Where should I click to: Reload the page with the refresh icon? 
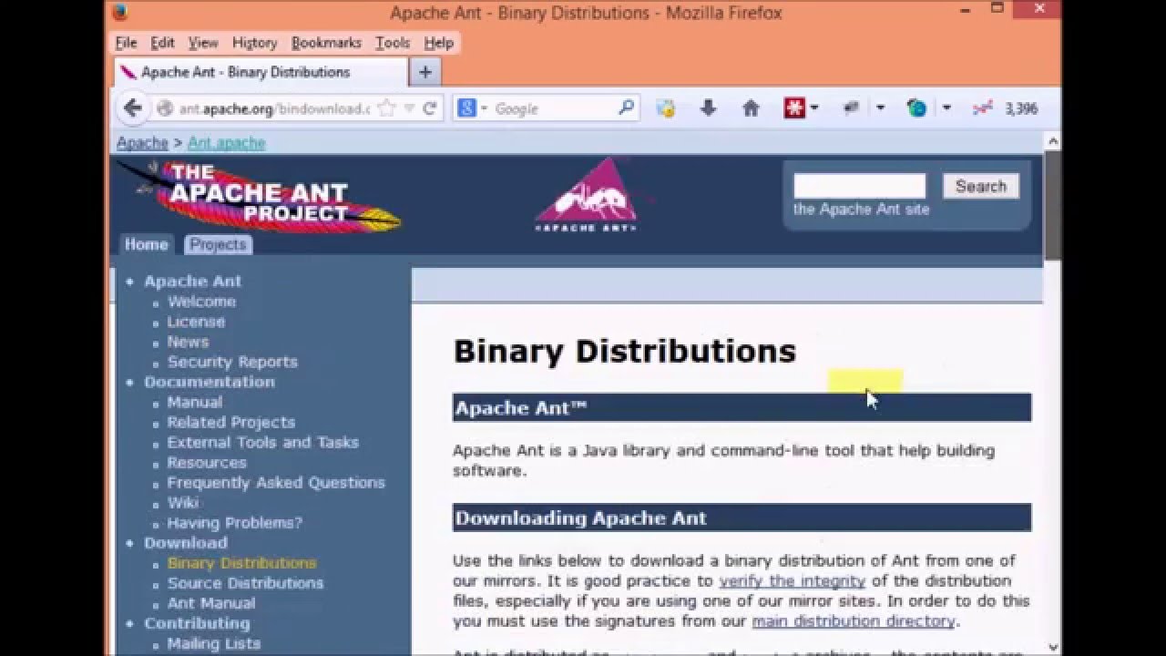(430, 108)
